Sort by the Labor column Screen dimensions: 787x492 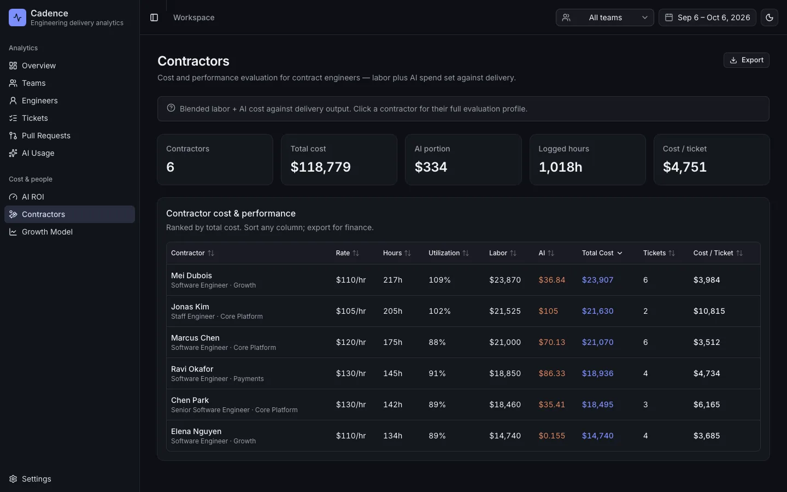pyautogui.click(x=503, y=253)
